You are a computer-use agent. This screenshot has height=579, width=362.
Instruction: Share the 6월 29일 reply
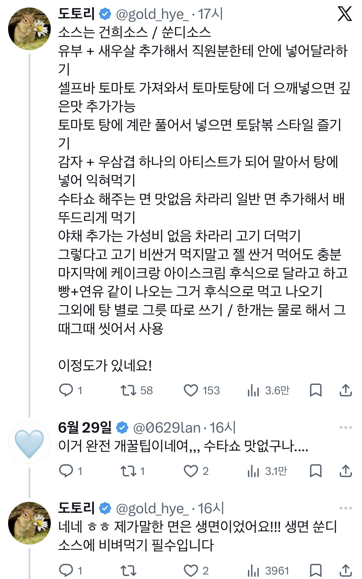tap(345, 471)
